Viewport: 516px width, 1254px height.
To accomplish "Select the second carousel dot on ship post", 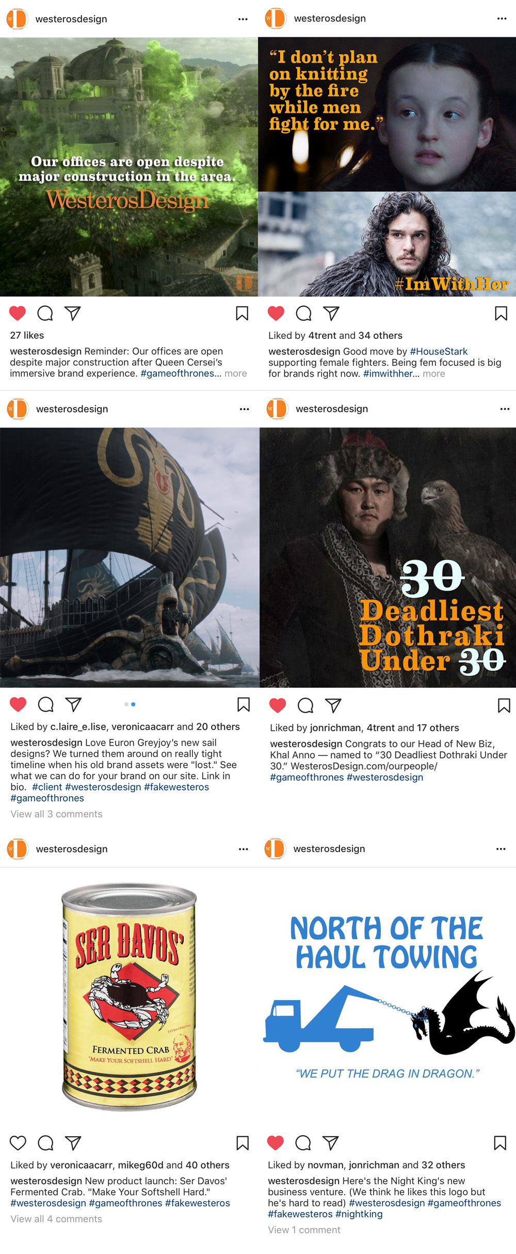I will pos(133,704).
